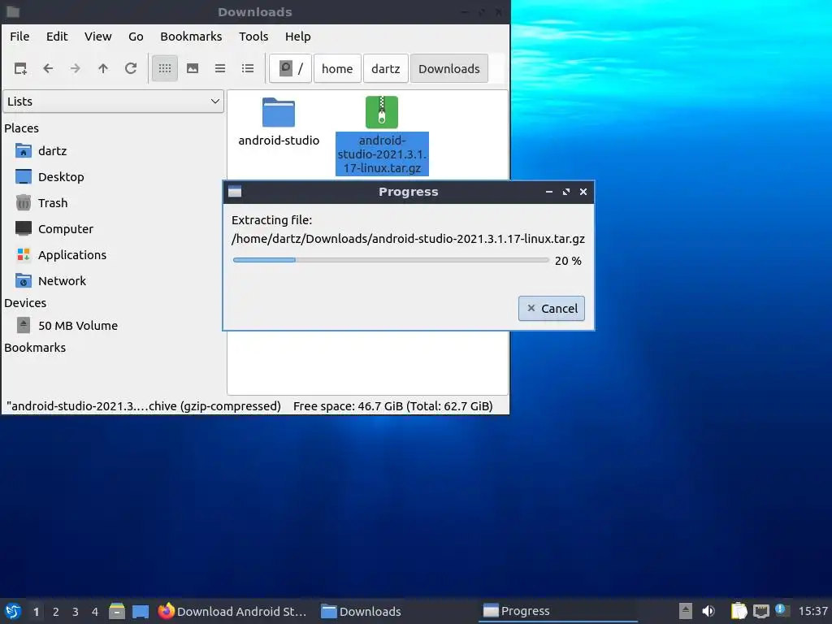832x624 pixels.
Task: Open the Bookmarks menu
Action: (x=191, y=37)
